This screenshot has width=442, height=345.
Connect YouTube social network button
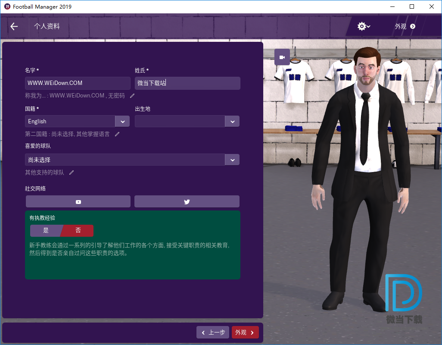click(78, 202)
